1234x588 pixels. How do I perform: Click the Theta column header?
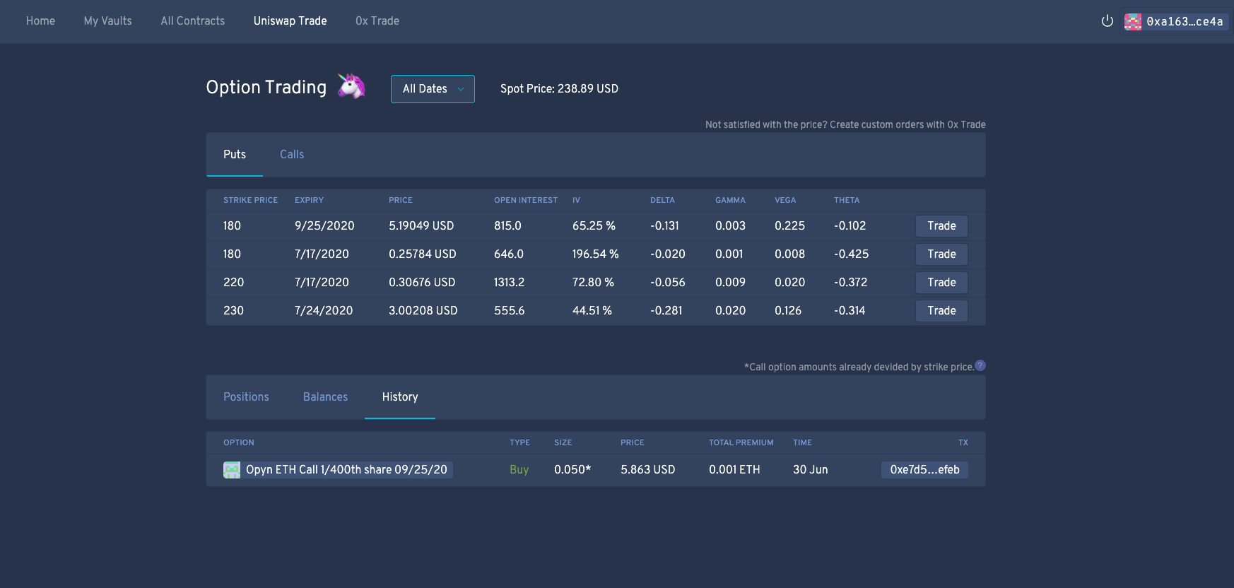click(847, 201)
